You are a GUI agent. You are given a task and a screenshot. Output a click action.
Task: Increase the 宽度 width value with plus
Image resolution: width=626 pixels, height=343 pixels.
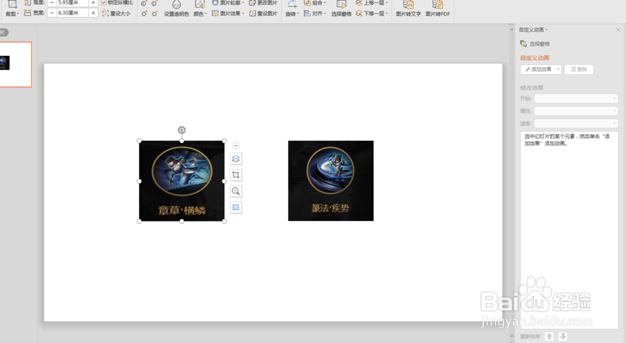pos(93,13)
